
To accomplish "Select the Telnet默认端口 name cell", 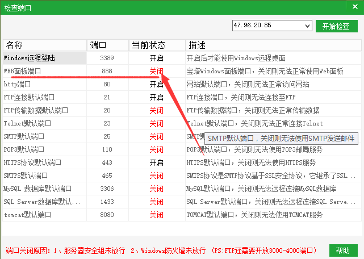I will 44,123.
